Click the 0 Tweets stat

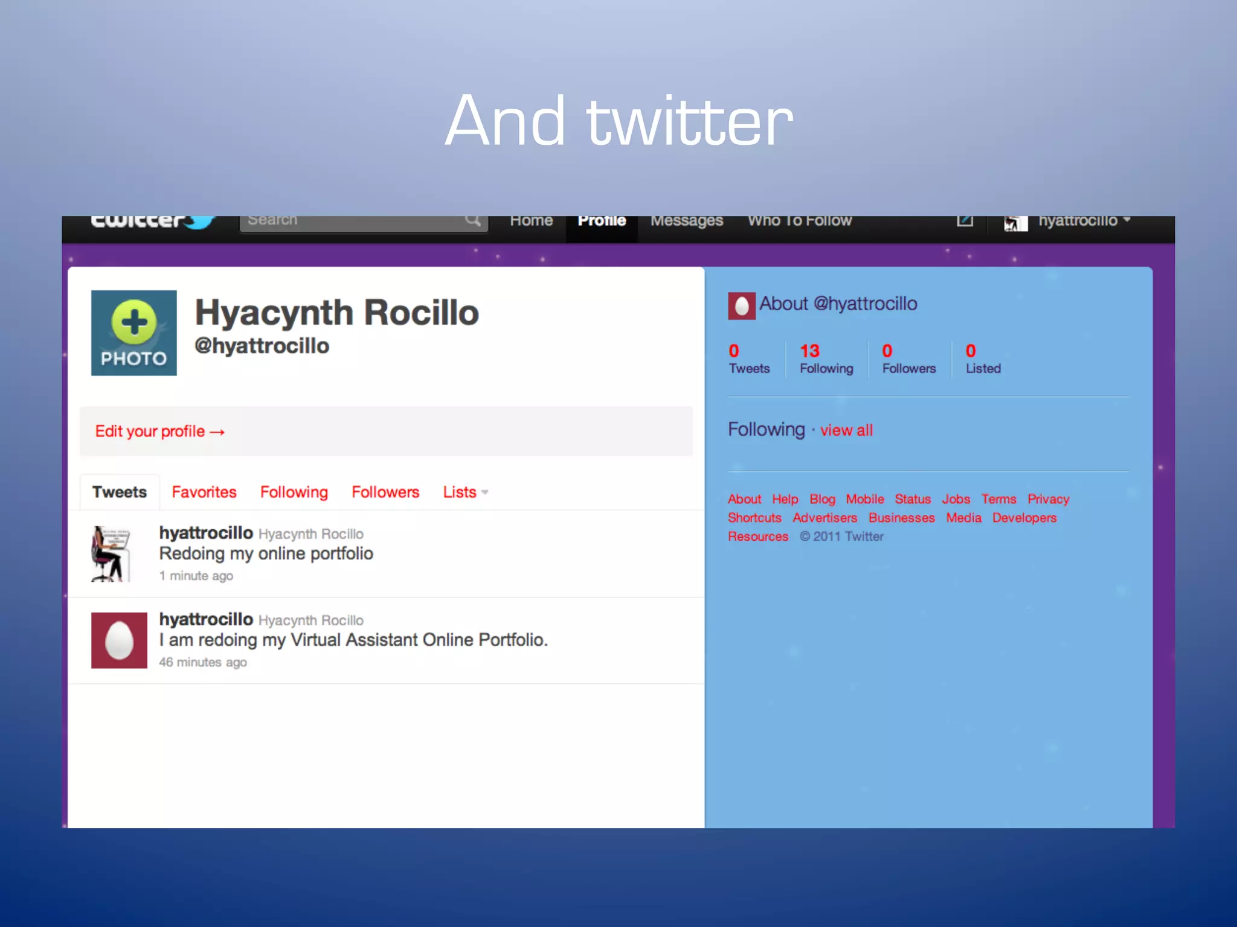coord(749,359)
